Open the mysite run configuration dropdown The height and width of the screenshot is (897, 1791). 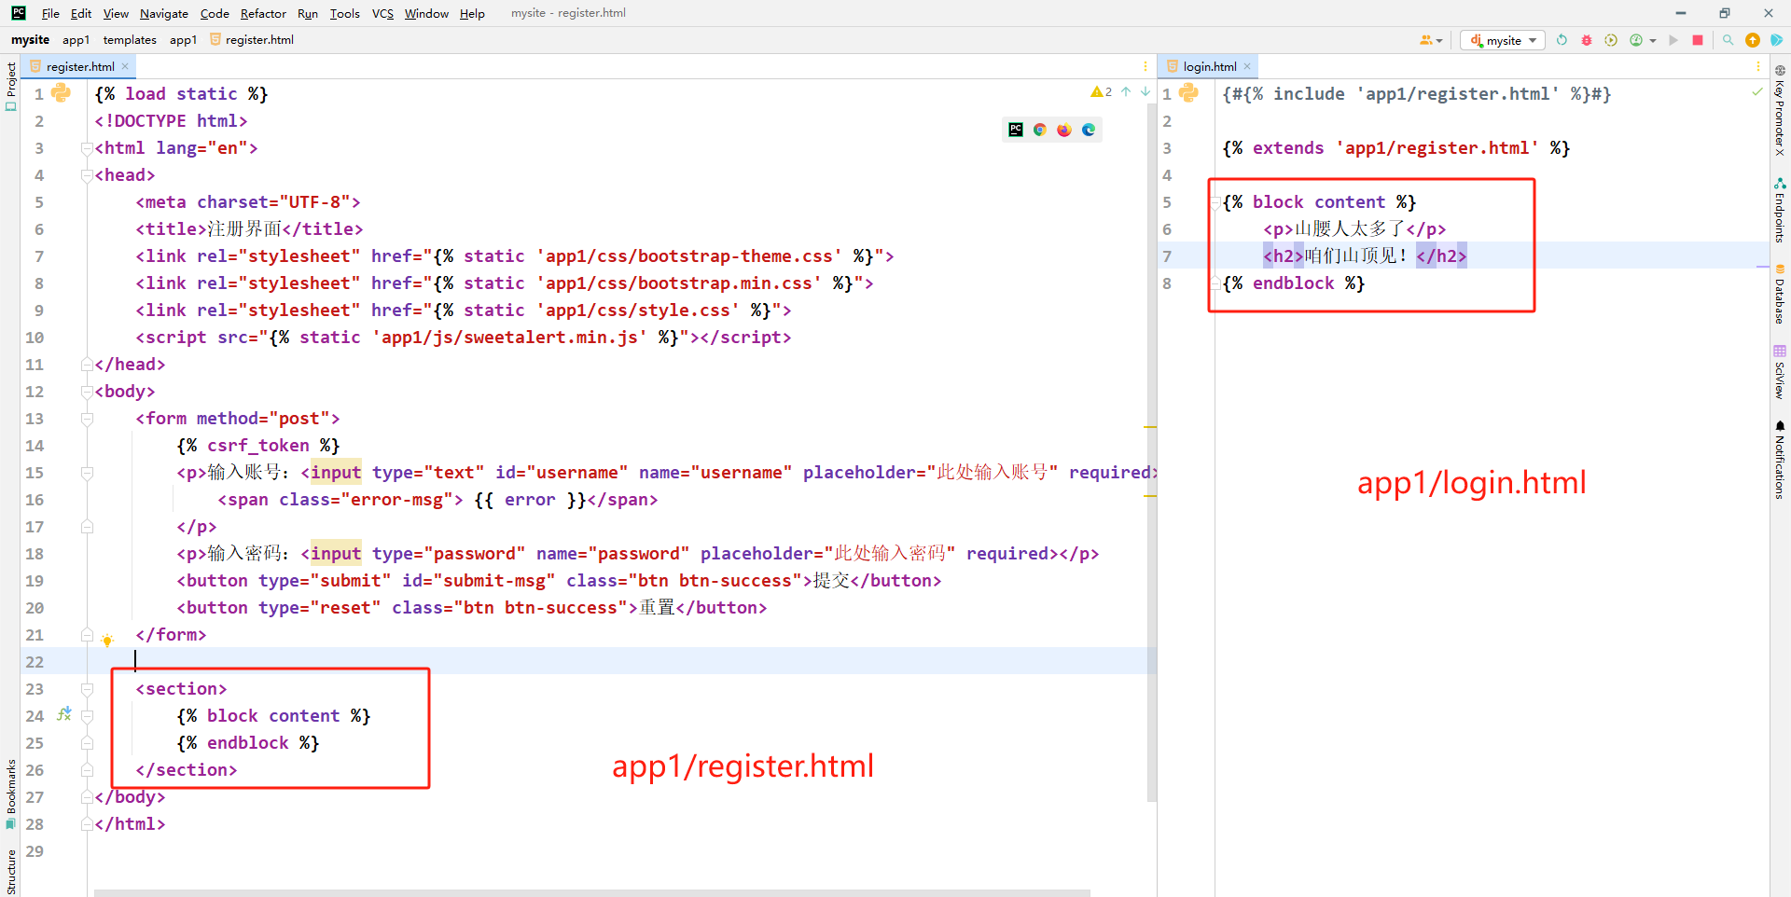[1503, 40]
